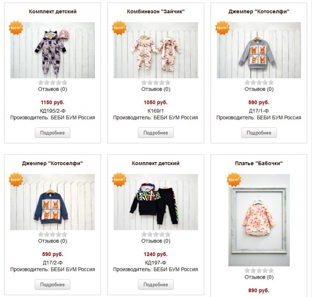Rate the Комбинезон "Зайчик" using its star rating

[x=156, y=82]
